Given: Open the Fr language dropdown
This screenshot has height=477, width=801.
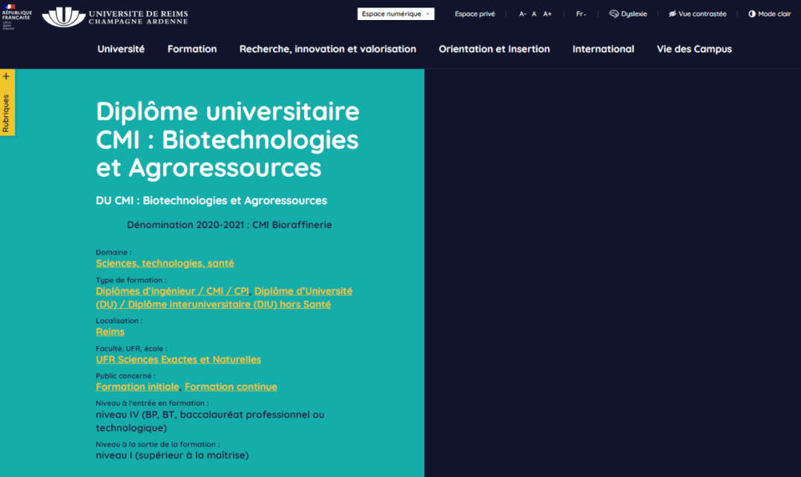Looking at the screenshot, I should tap(581, 14).
